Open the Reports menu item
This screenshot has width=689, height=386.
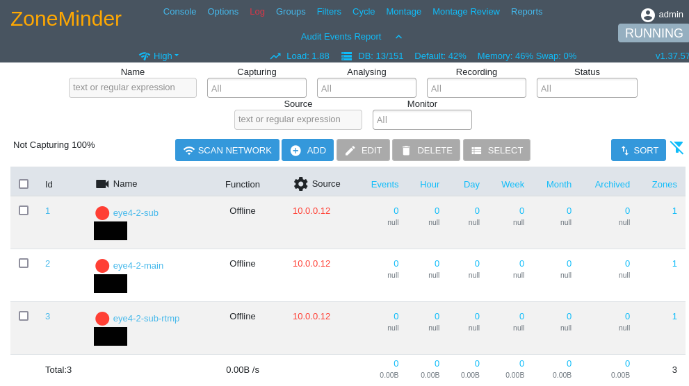526,12
